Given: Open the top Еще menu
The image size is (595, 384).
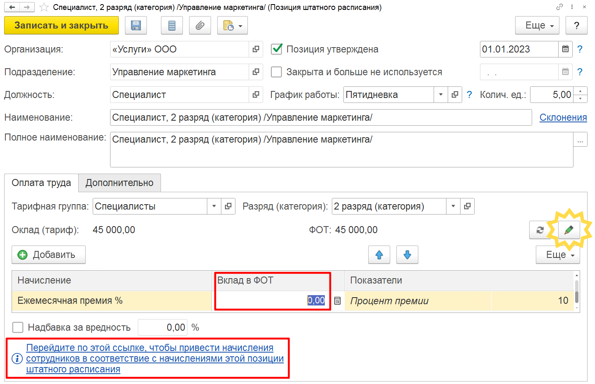Looking at the screenshot, I should (537, 26).
